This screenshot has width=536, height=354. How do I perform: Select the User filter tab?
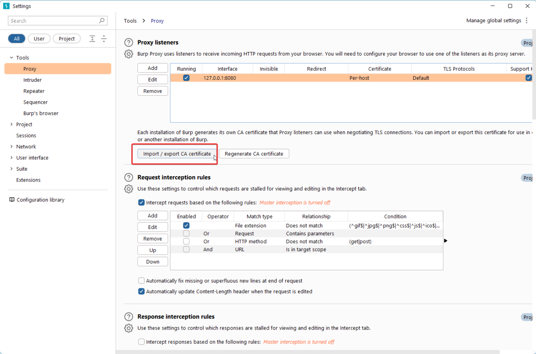[x=39, y=39]
